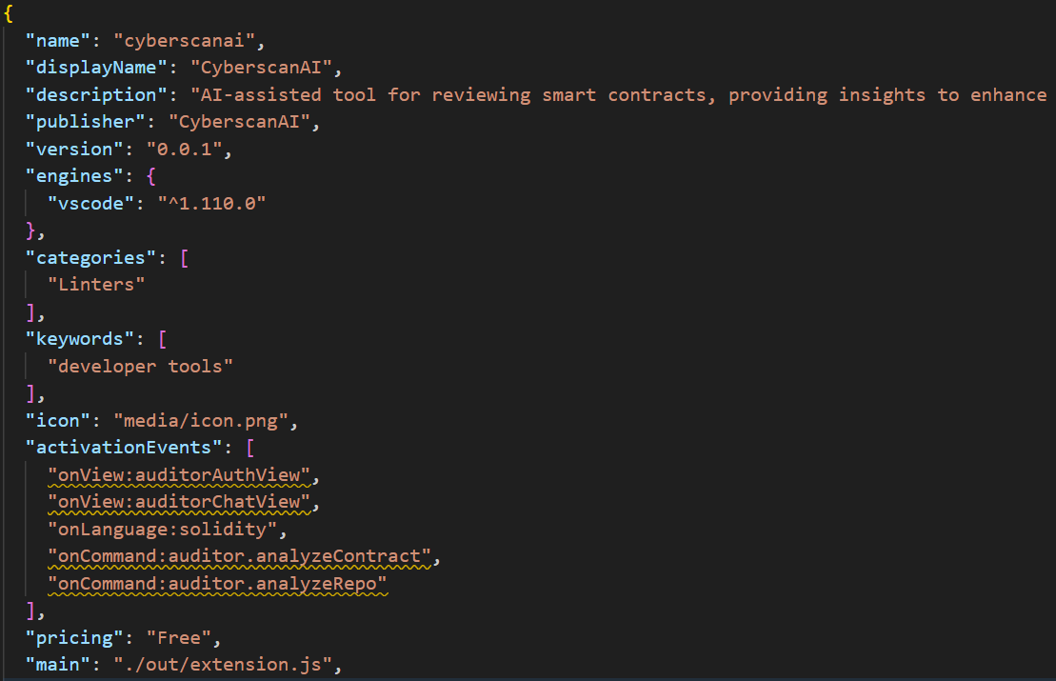Select the "./out/extension.js" main value

coord(222,666)
